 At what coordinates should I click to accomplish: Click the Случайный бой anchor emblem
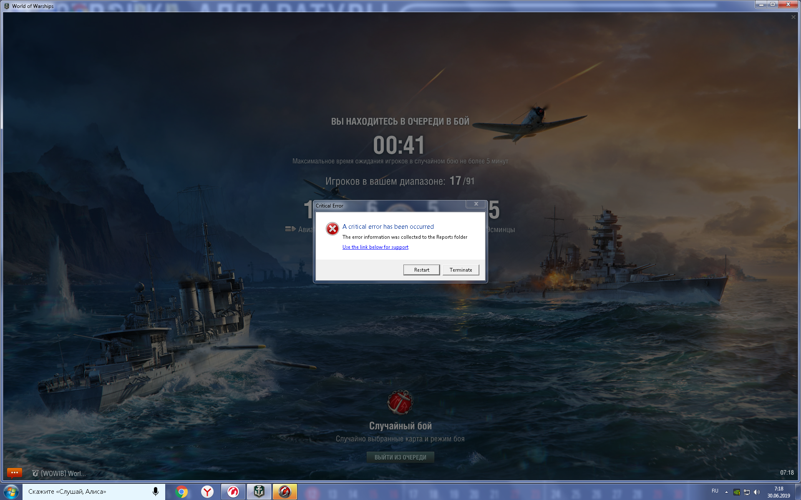click(x=400, y=402)
